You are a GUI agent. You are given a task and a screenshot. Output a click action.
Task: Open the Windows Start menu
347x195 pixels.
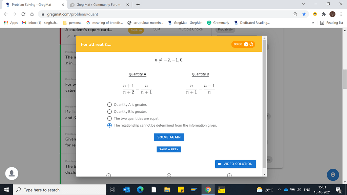coord(6,190)
